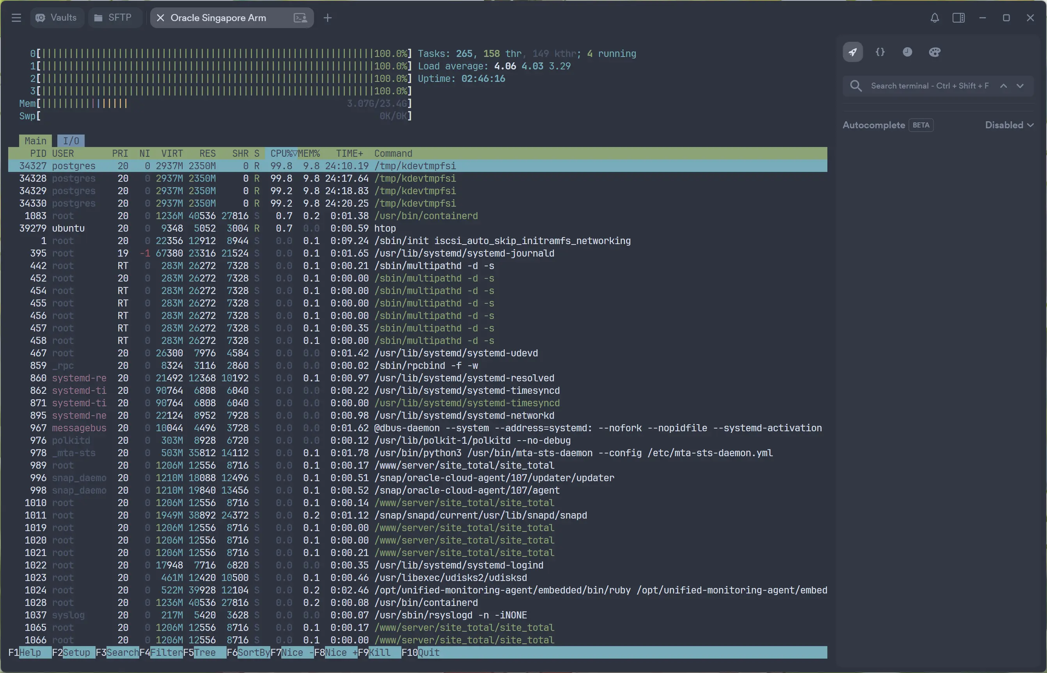Switch htop to the I/O tab
This screenshot has height=673, width=1047.
coord(71,141)
